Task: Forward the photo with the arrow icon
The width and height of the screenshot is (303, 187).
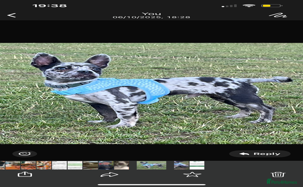Action: pyautogui.click(x=109, y=174)
